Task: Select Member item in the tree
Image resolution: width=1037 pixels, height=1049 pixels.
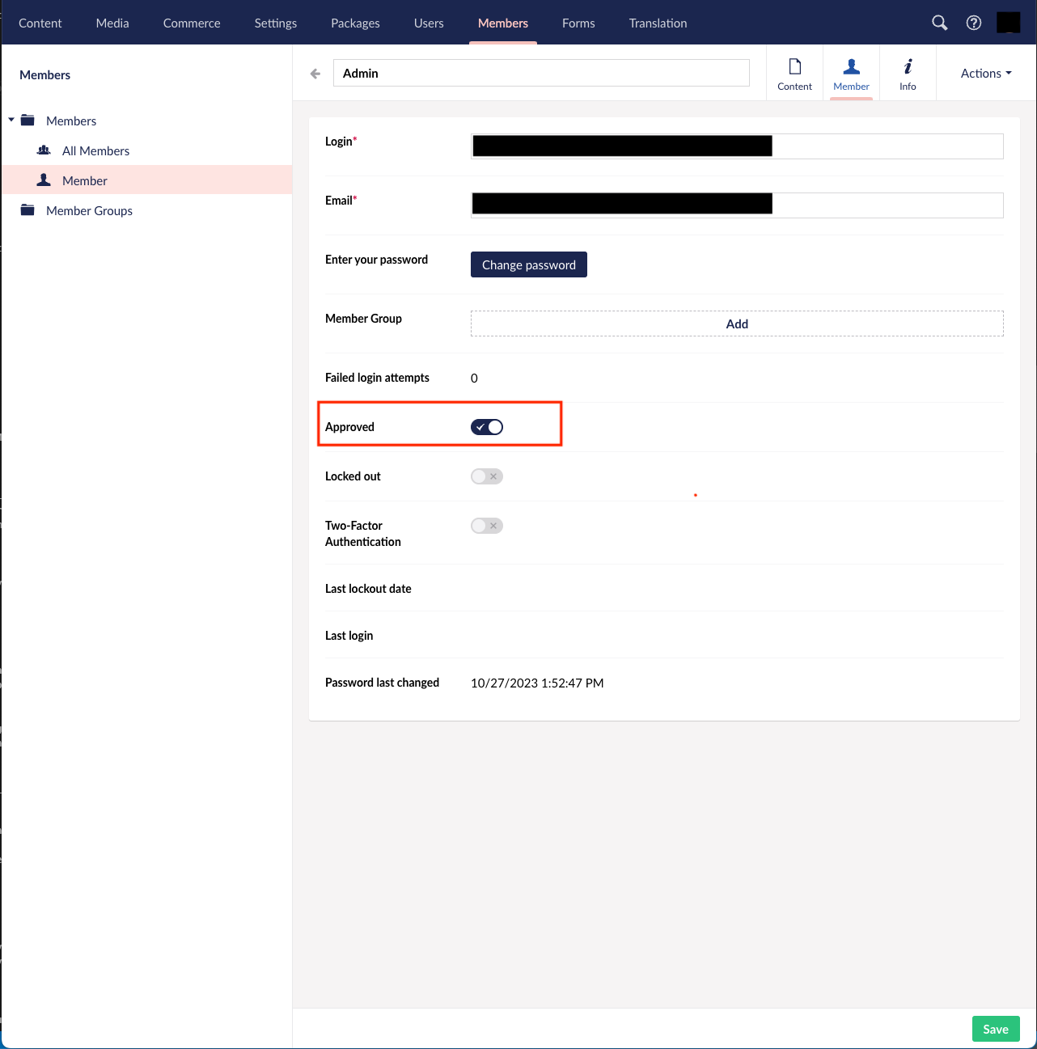Action: pyautogui.click(x=84, y=180)
